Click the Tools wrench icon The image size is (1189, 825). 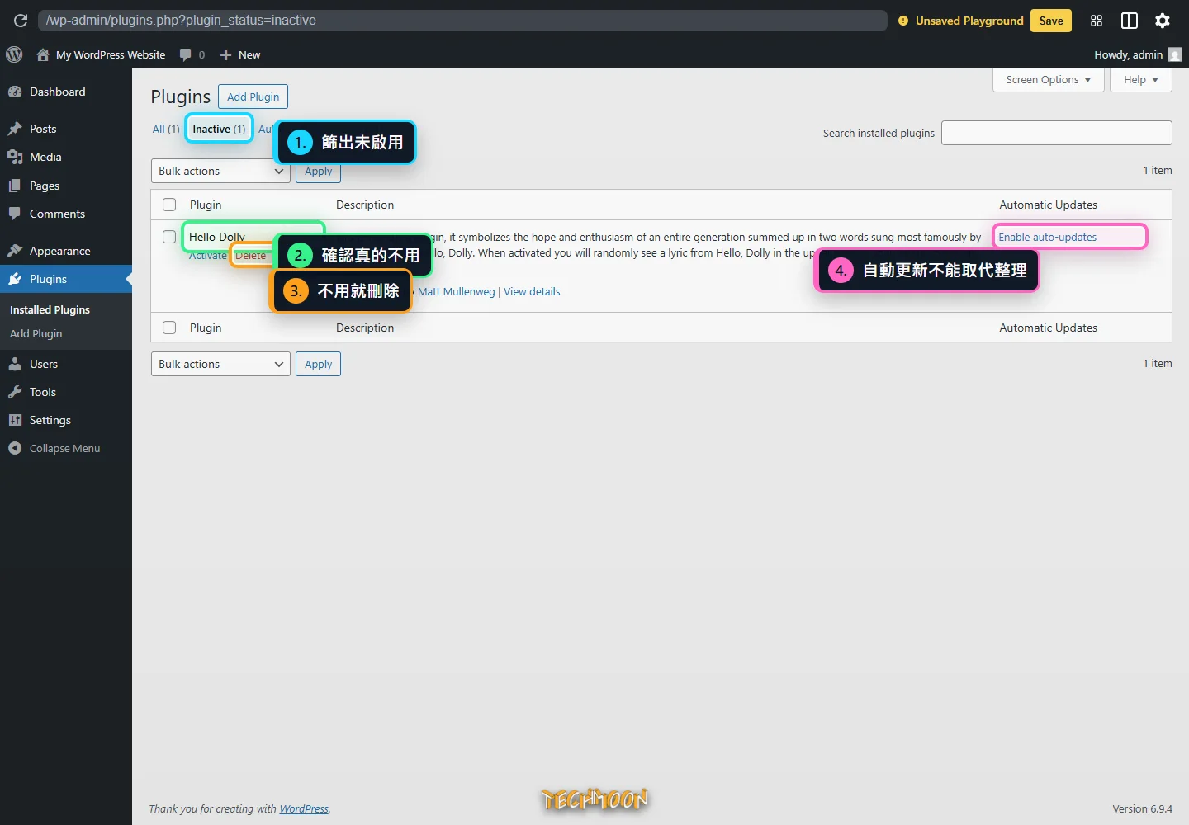[15, 392]
